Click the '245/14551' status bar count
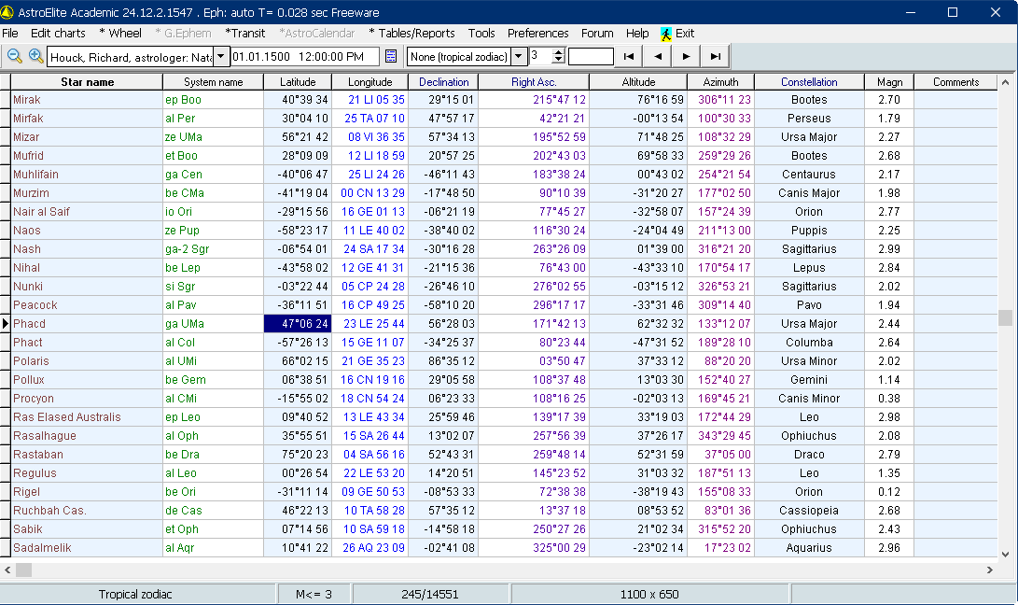Image resolution: width=1018 pixels, height=605 pixels. pyautogui.click(x=430, y=594)
